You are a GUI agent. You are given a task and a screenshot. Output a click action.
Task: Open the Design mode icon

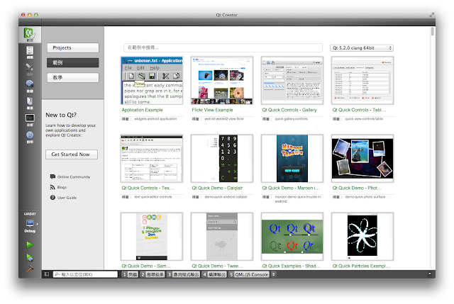click(30, 69)
